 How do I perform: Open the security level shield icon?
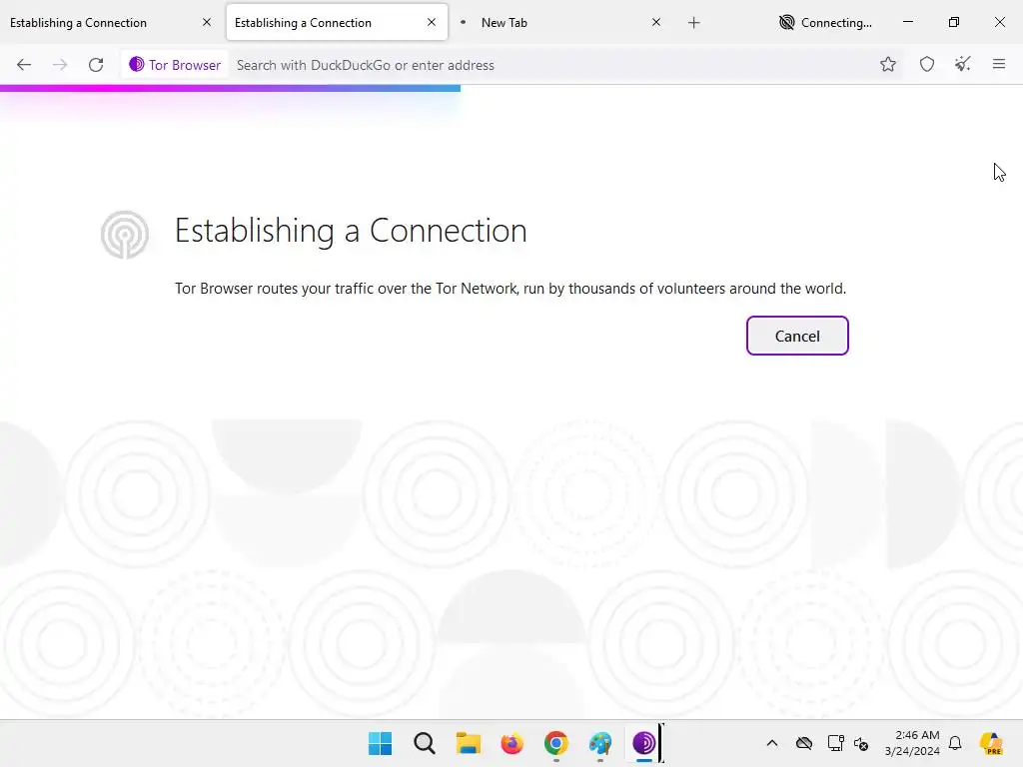point(926,64)
